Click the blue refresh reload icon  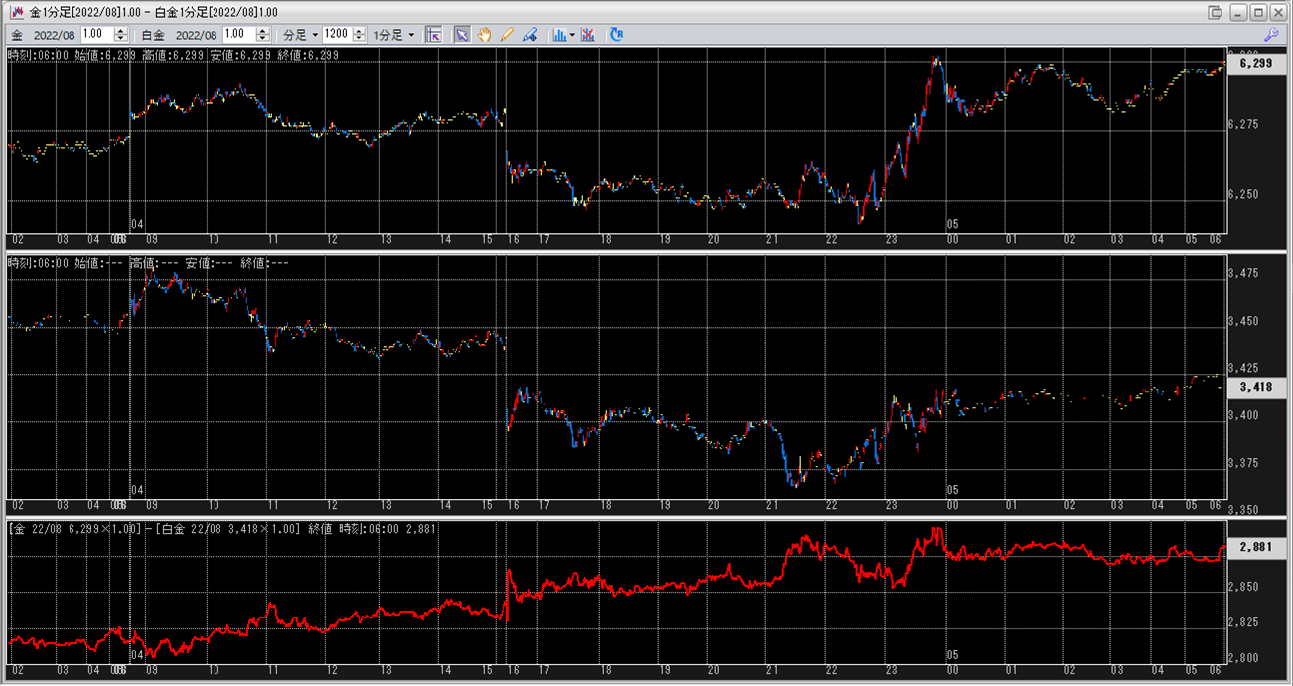point(616,34)
